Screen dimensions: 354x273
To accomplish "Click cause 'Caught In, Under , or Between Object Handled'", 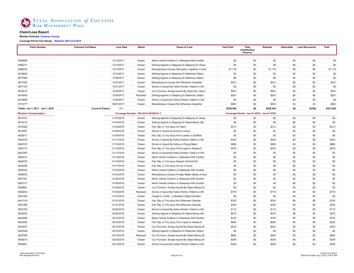I will pyautogui.click(x=176, y=196).
